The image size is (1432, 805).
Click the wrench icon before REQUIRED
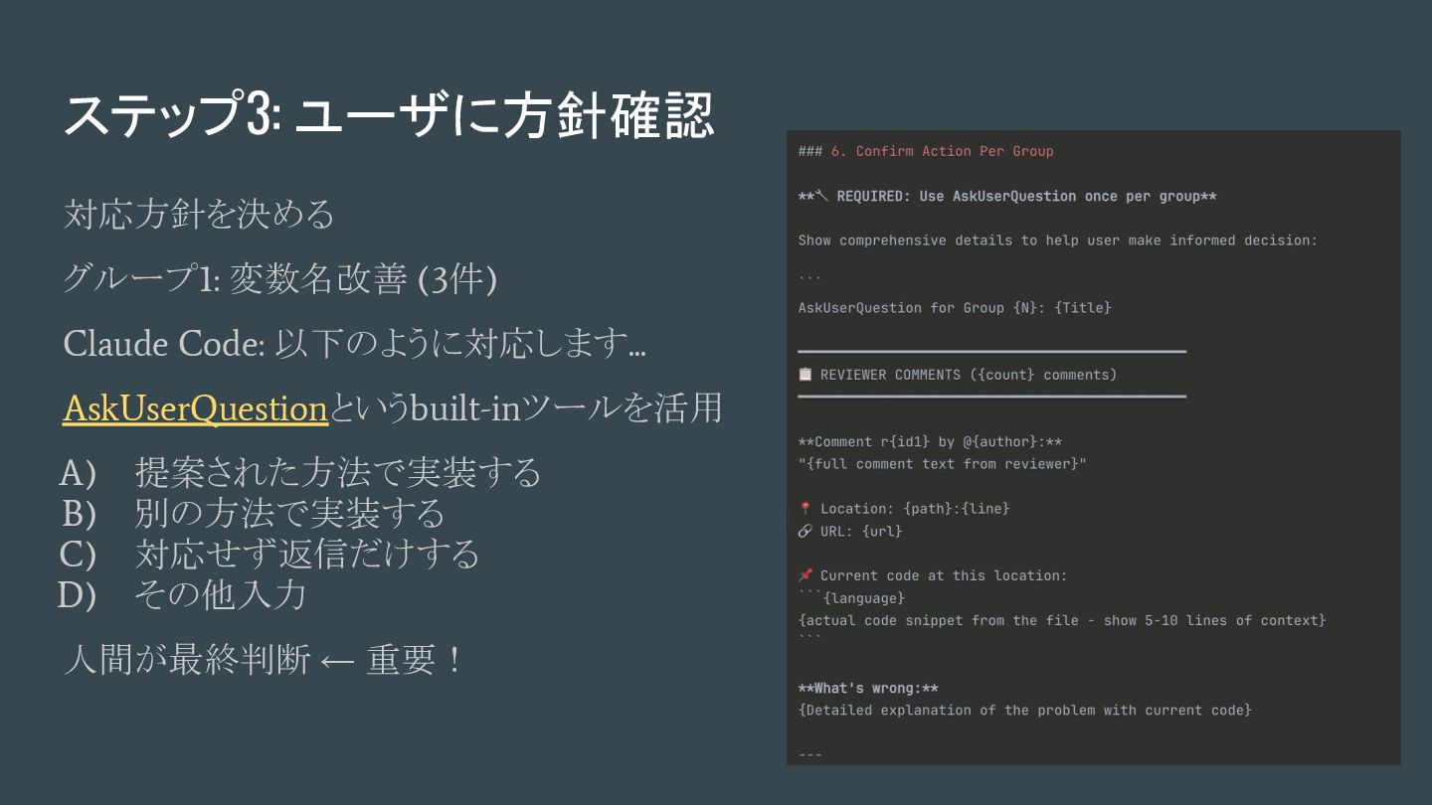pyautogui.click(x=821, y=196)
